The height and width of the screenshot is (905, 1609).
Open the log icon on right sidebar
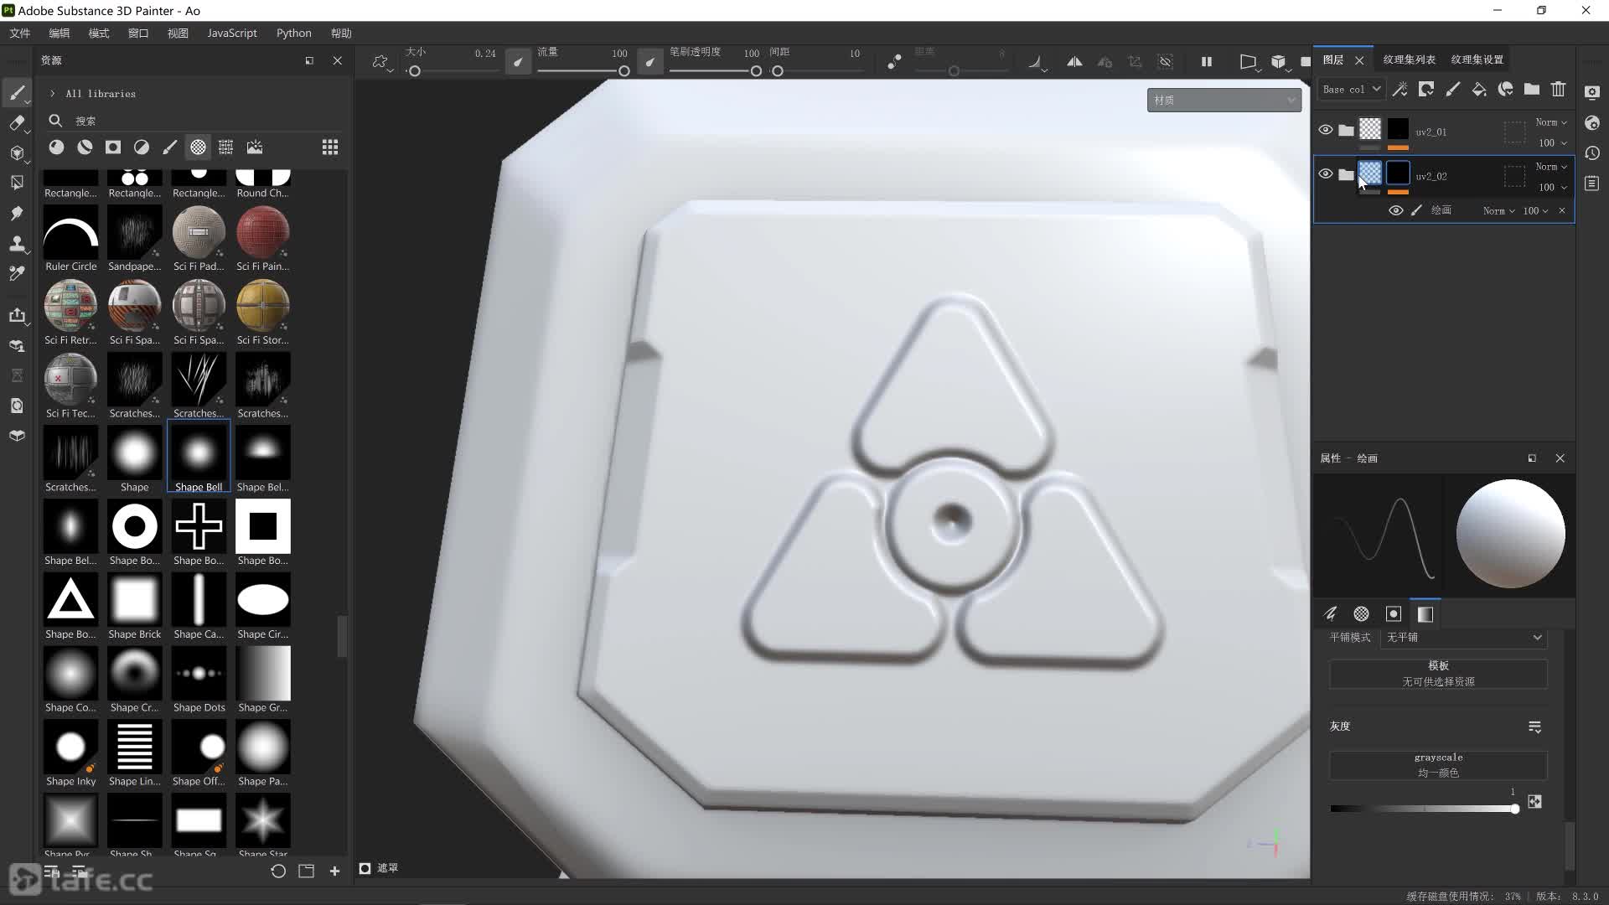[1592, 184]
